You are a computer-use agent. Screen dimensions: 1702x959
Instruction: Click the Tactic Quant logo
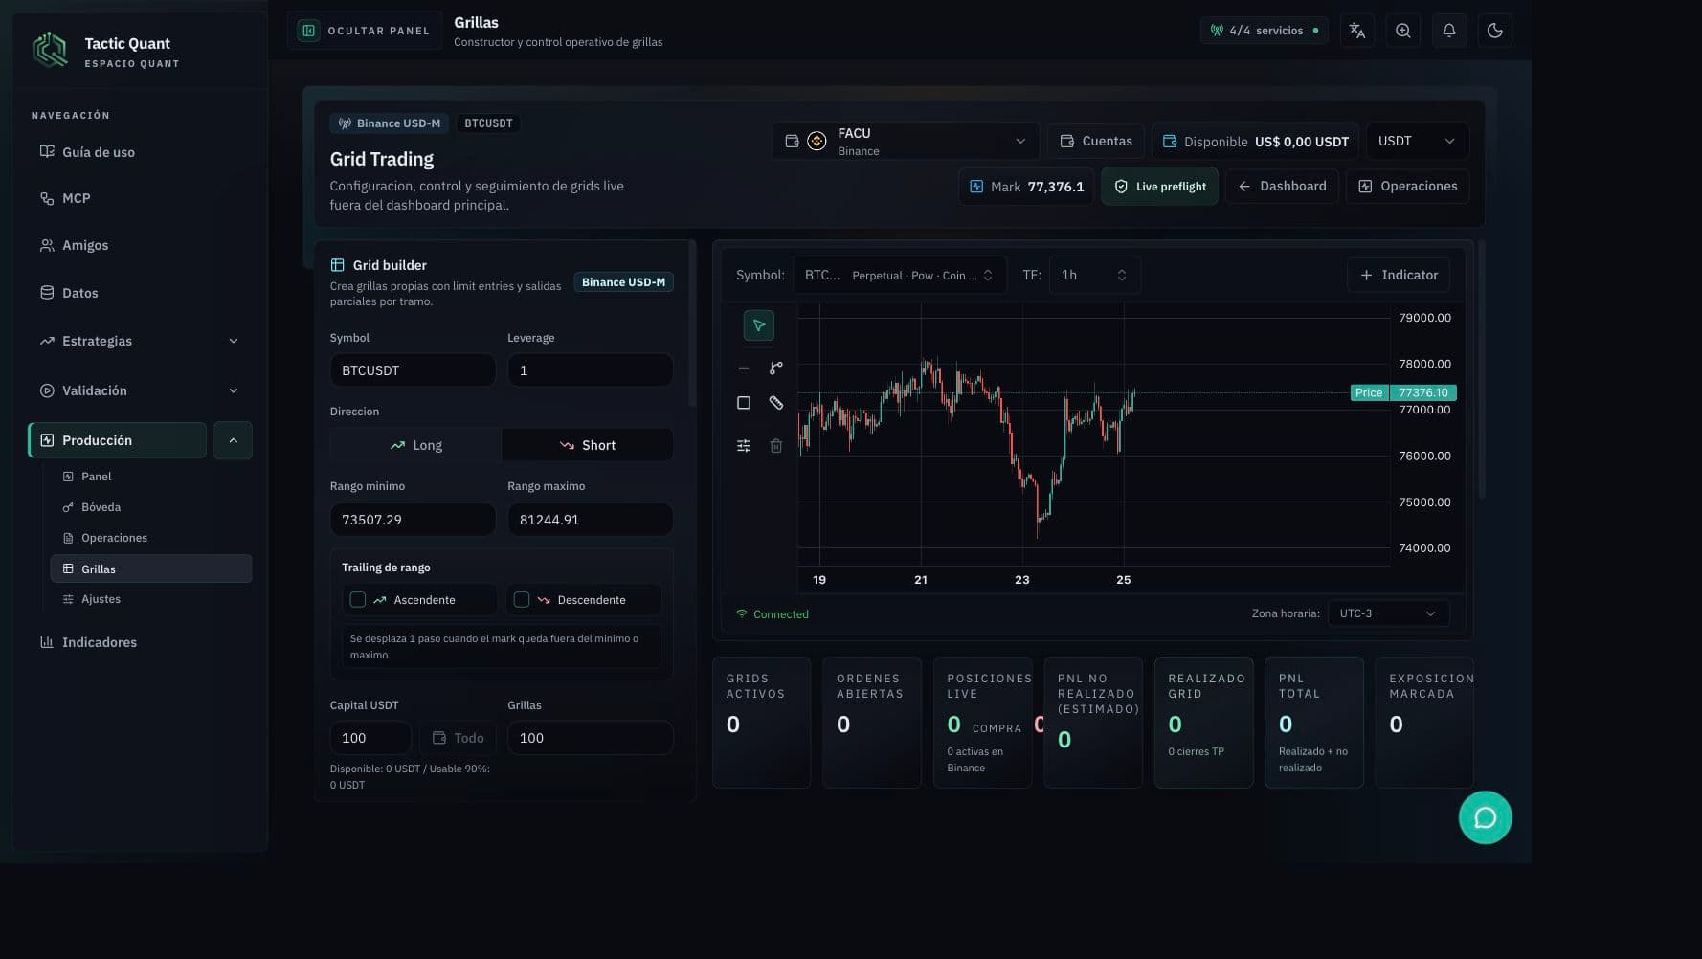[x=50, y=50]
